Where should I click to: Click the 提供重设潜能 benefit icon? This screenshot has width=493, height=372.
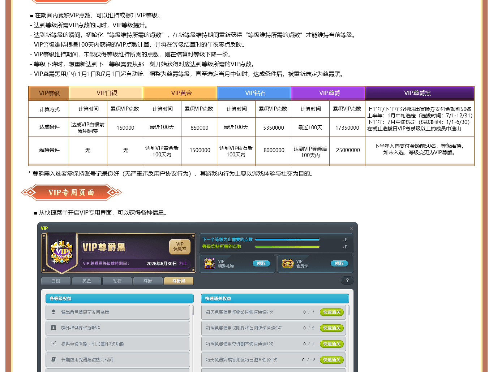53,344
